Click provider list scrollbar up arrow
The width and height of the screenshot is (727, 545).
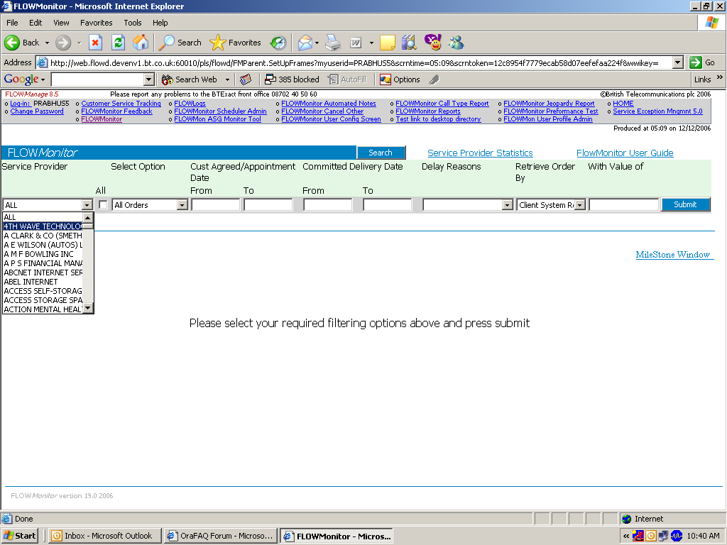(x=87, y=217)
